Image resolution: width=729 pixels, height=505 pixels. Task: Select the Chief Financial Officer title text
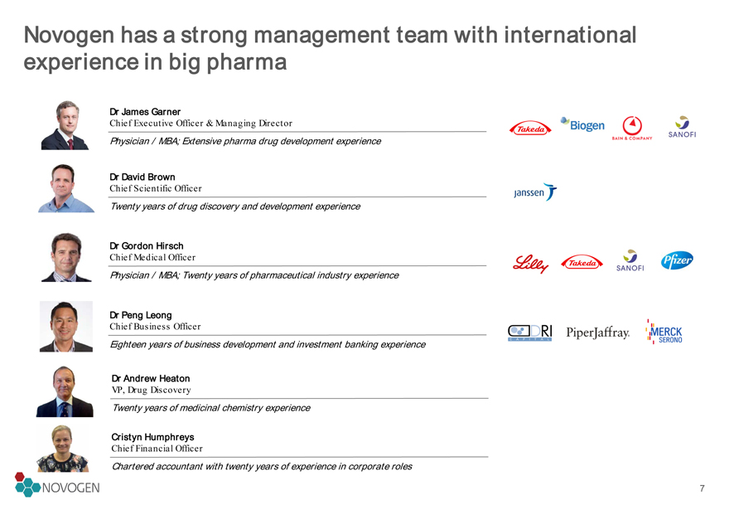tap(157, 449)
